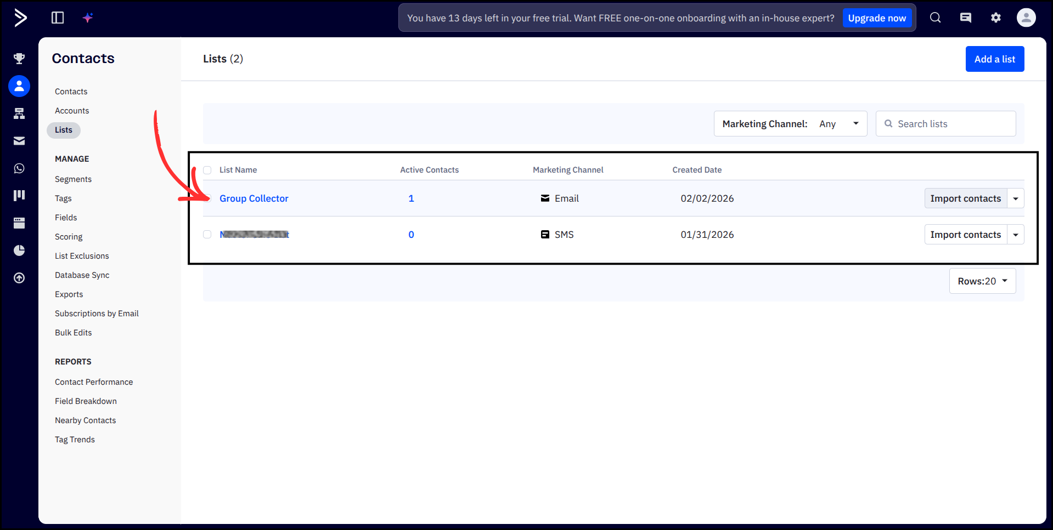This screenshot has width=1053, height=530.
Task: Open the WhatsApp conversations icon
Action: 19,168
